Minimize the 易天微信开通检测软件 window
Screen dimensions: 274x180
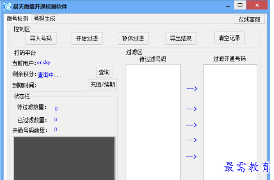pyautogui.click(x=228, y=6)
